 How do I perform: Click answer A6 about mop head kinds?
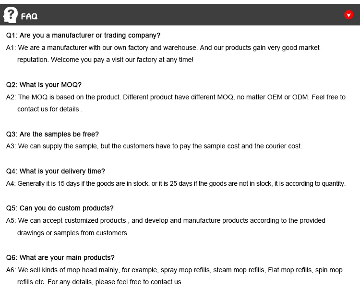point(174,270)
